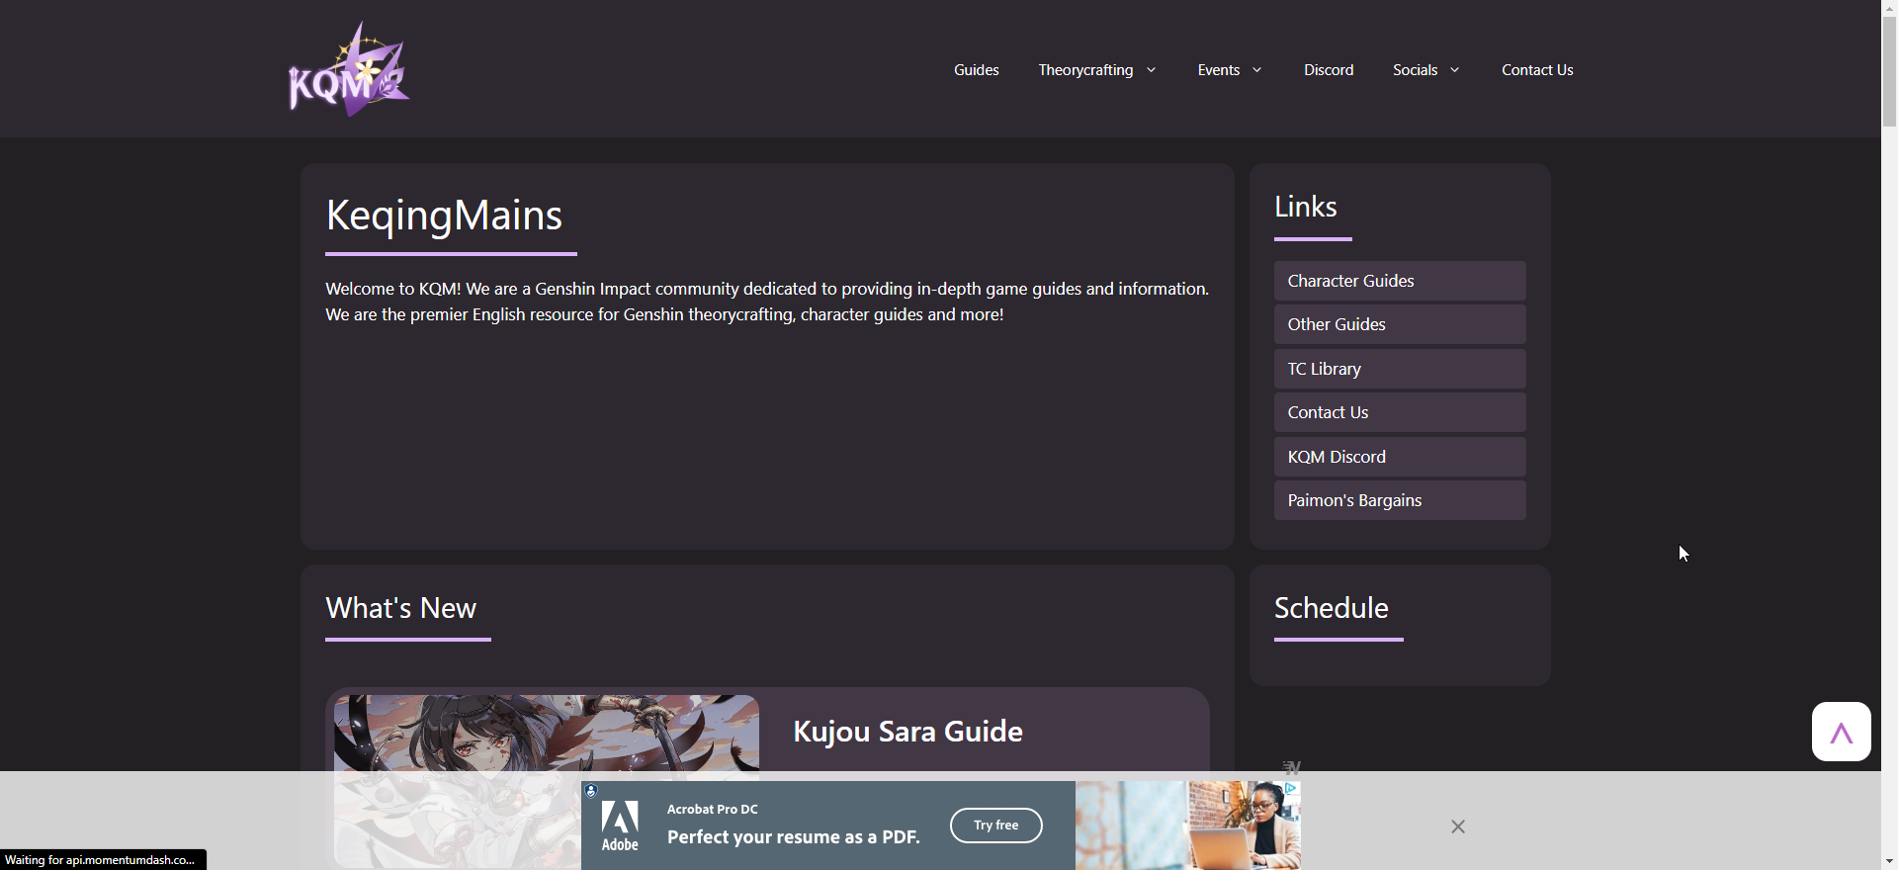The width and height of the screenshot is (1898, 870).
Task: Close the bottom ad banner
Action: point(1458,826)
